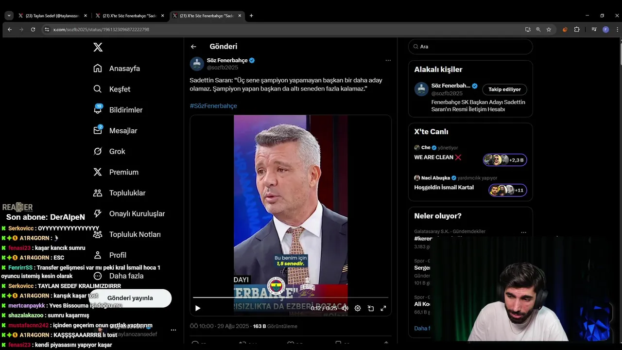Screen dimensions: 622x350
Task: Click the Ara search field
Action: (x=470, y=47)
